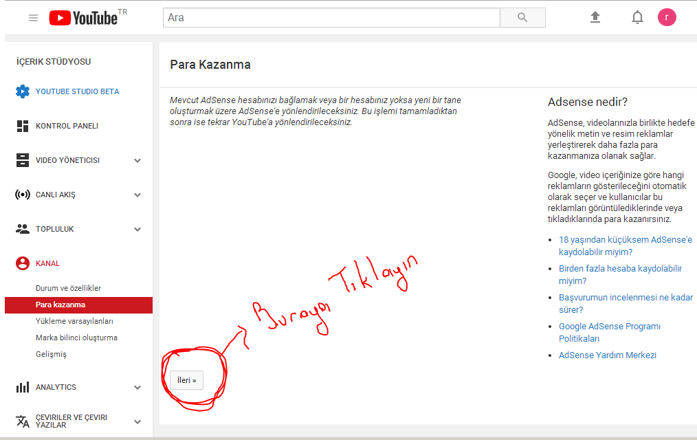Open the notifications bell
Viewport: 697px width, 440px height.
click(x=637, y=18)
